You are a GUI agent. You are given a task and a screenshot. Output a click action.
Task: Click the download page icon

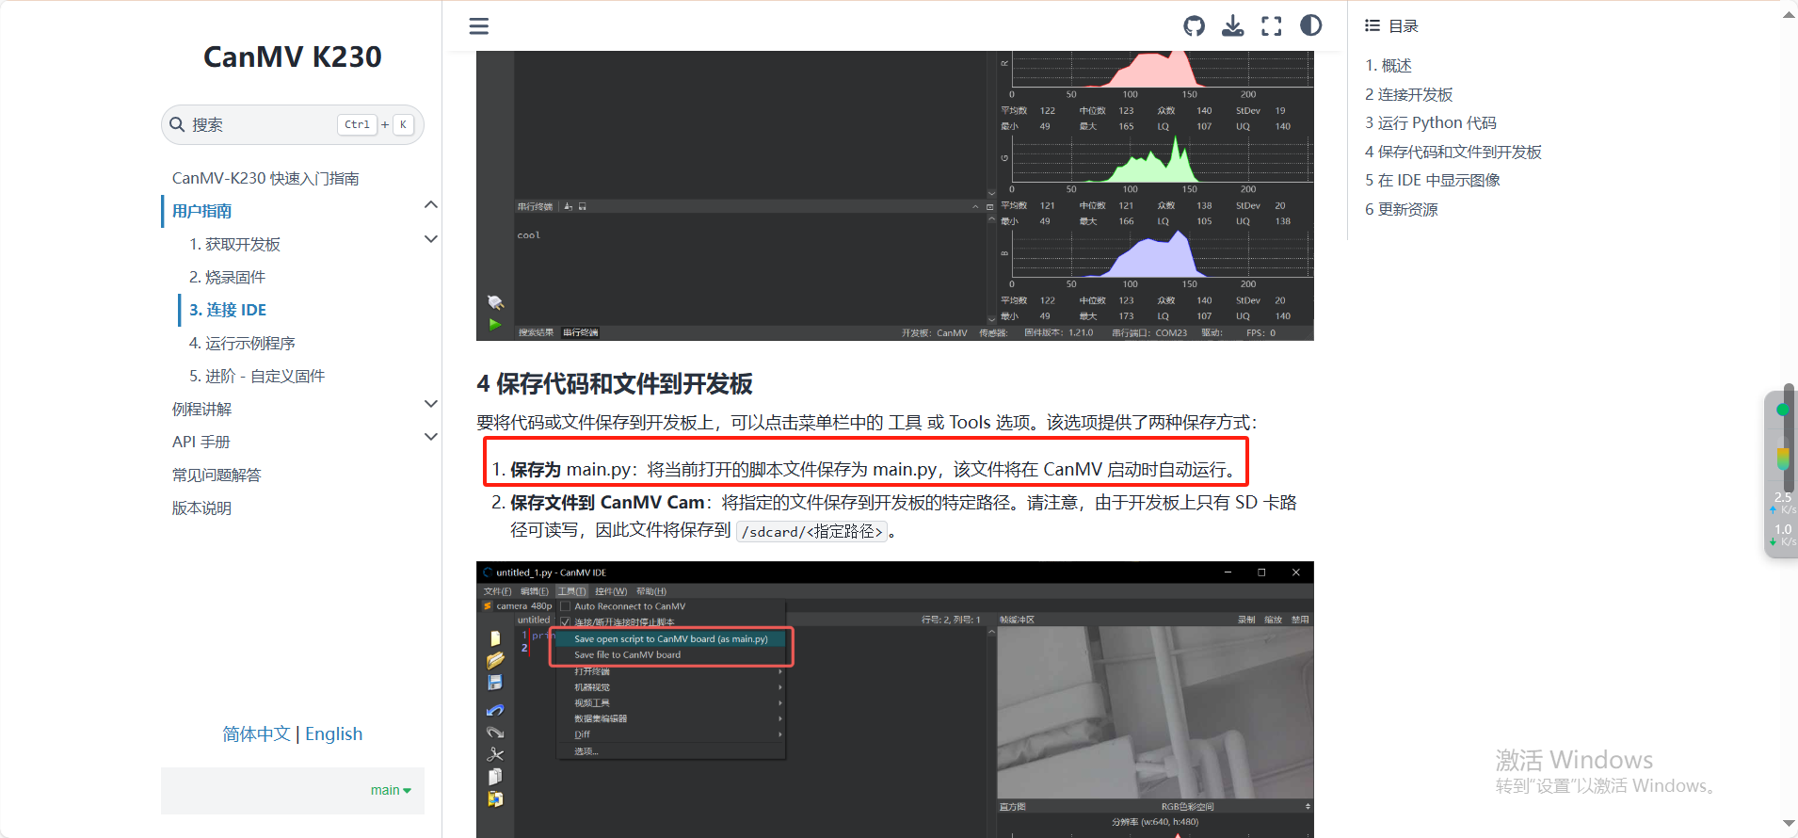(1232, 26)
